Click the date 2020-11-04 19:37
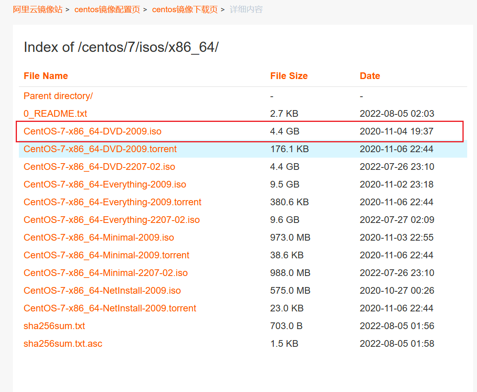 (397, 131)
